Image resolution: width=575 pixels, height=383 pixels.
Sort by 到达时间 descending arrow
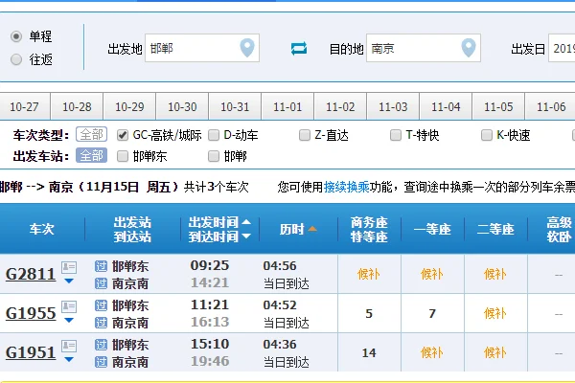[x=246, y=237]
